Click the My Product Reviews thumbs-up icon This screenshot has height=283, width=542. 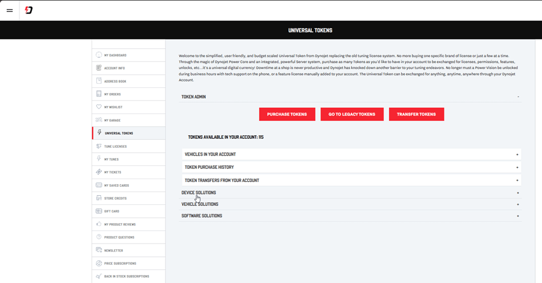click(x=99, y=224)
